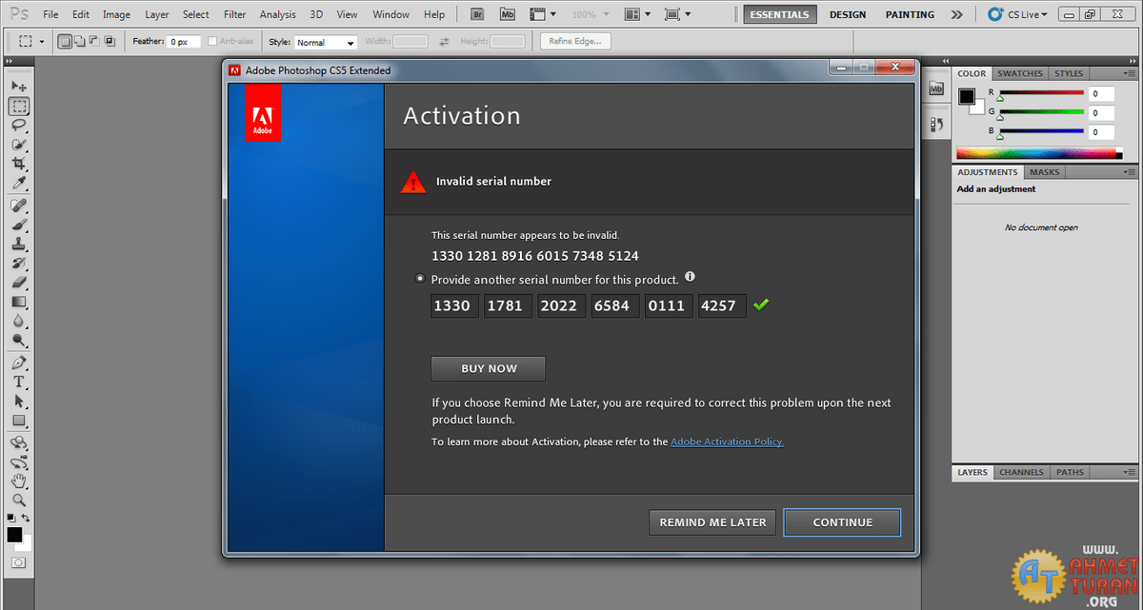Select the Eraser tool
Image resolution: width=1143 pixels, height=610 pixels.
point(19,282)
